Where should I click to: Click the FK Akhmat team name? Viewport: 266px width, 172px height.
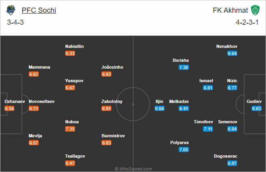click(230, 10)
